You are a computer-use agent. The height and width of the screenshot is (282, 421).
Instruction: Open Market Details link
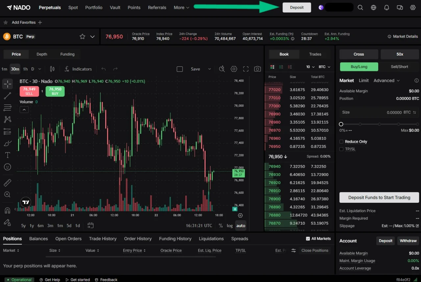pos(403,36)
